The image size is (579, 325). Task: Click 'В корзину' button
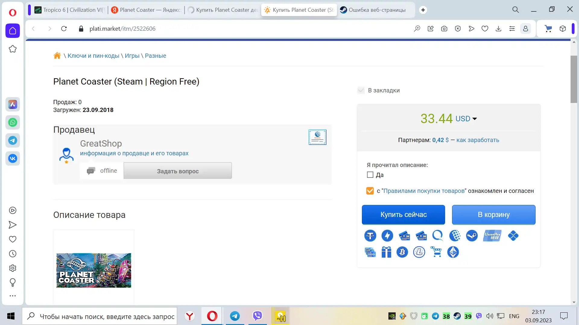coord(494,215)
